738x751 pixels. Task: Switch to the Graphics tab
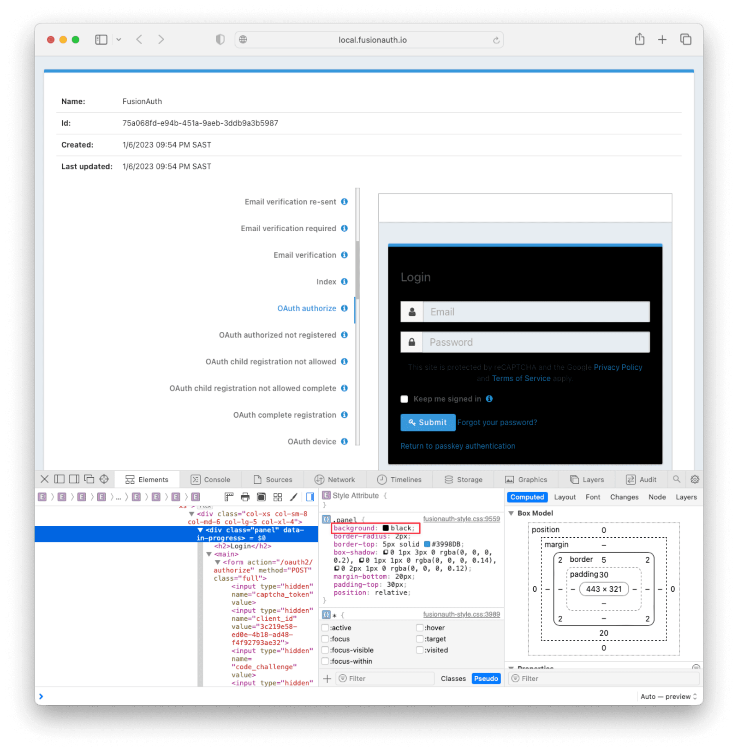tap(526, 480)
